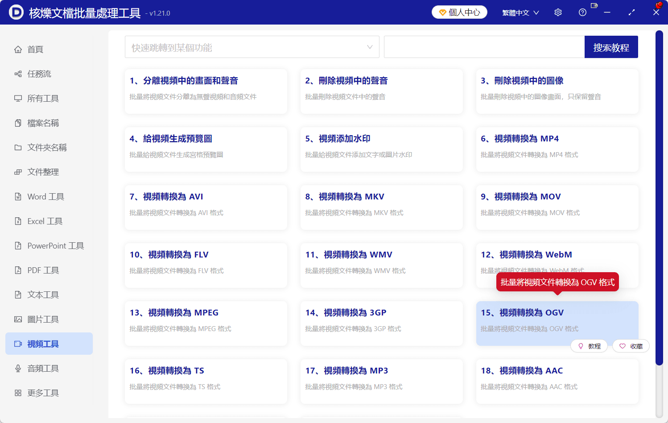
Task: Click the video camera icon beside 視頻工具
Action: click(18, 344)
